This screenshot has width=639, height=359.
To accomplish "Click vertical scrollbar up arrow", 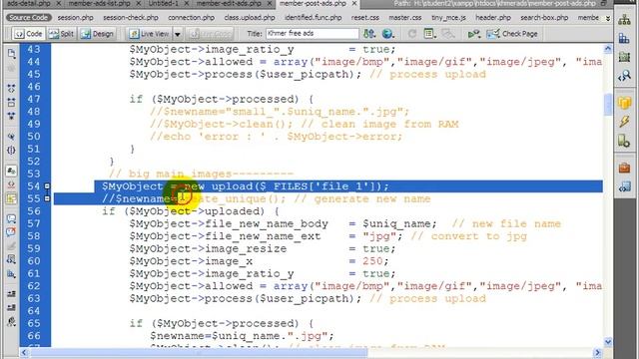I will pos(608,49).
